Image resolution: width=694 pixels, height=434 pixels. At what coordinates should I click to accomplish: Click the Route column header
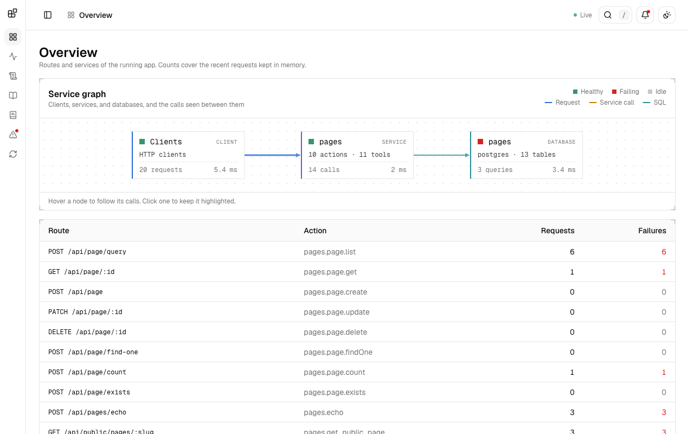click(x=59, y=231)
